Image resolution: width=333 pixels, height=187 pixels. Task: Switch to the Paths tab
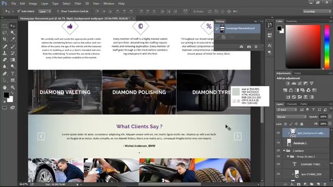304,104
